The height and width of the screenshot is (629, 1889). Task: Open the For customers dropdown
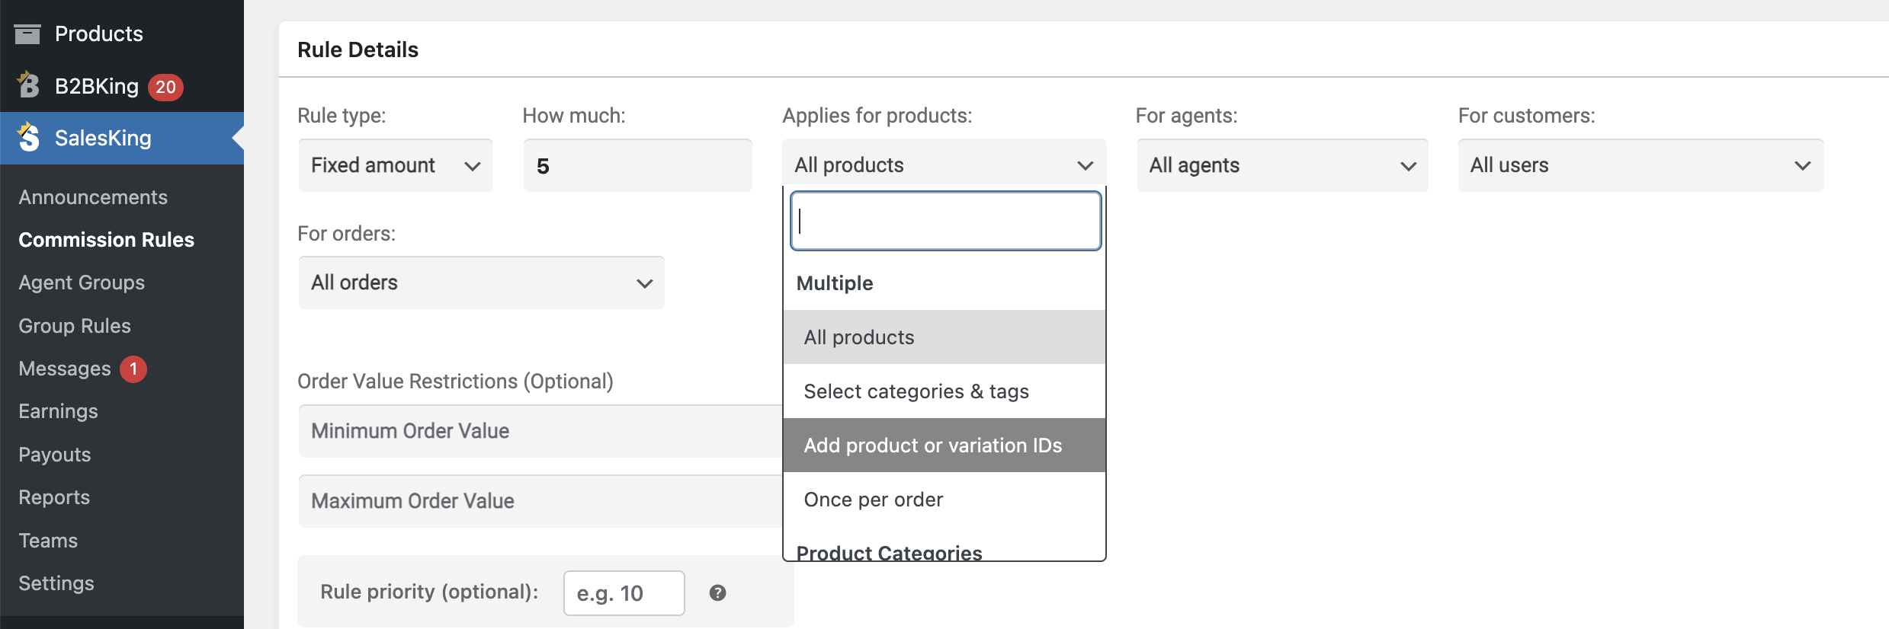click(1640, 165)
